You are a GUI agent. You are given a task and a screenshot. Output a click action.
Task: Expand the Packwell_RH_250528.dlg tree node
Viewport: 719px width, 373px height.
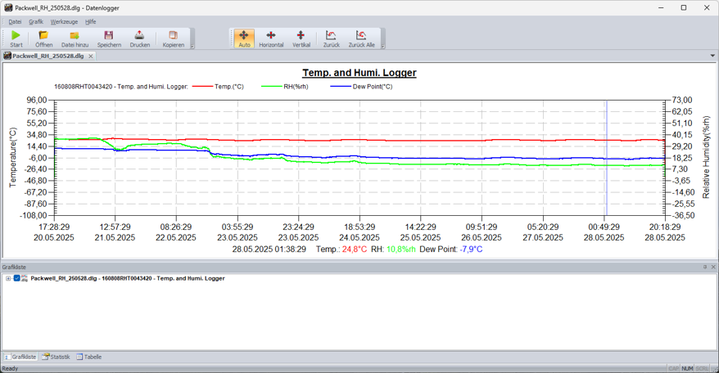point(8,278)
